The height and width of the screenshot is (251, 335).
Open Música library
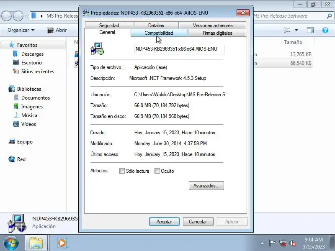pos(29,115)
